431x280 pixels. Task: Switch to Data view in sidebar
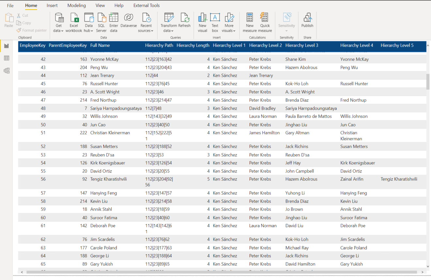(7, 58)
